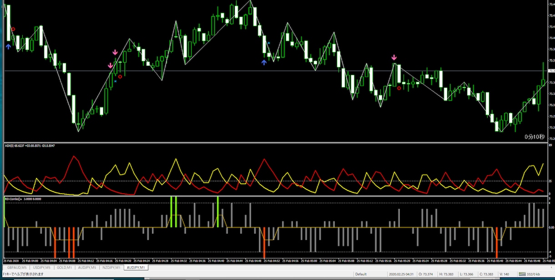
Task: Select the active AUDJPY,M1 tab
Action: pos(137,268)
